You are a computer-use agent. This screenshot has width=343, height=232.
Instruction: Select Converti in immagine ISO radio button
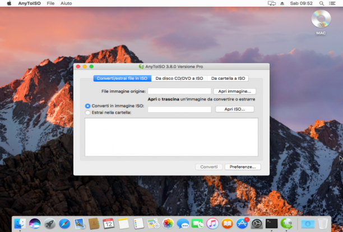pyautogui.click(x=87, y=106)
